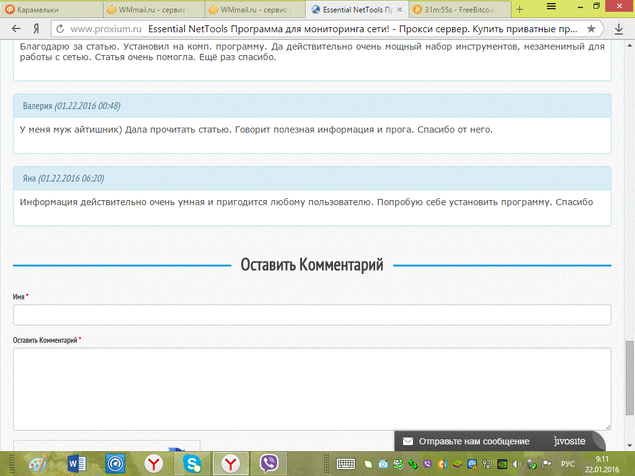Click the blue gauge with warning tray icon
Screen dimensions: 635x476
472,464
